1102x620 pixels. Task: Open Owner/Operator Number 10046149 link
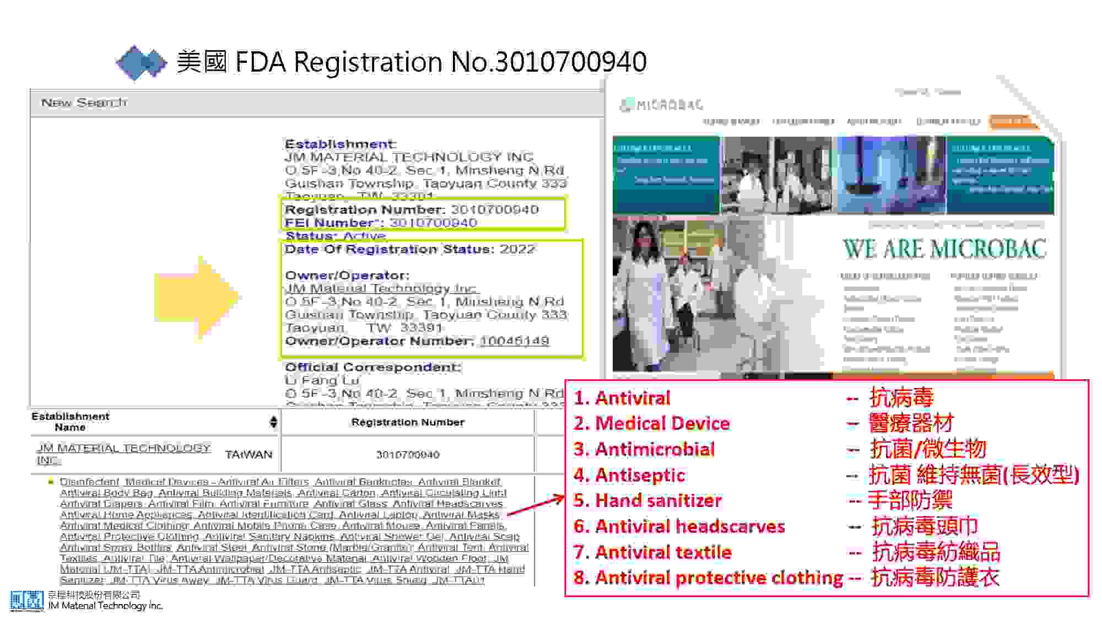pos(514,341)
